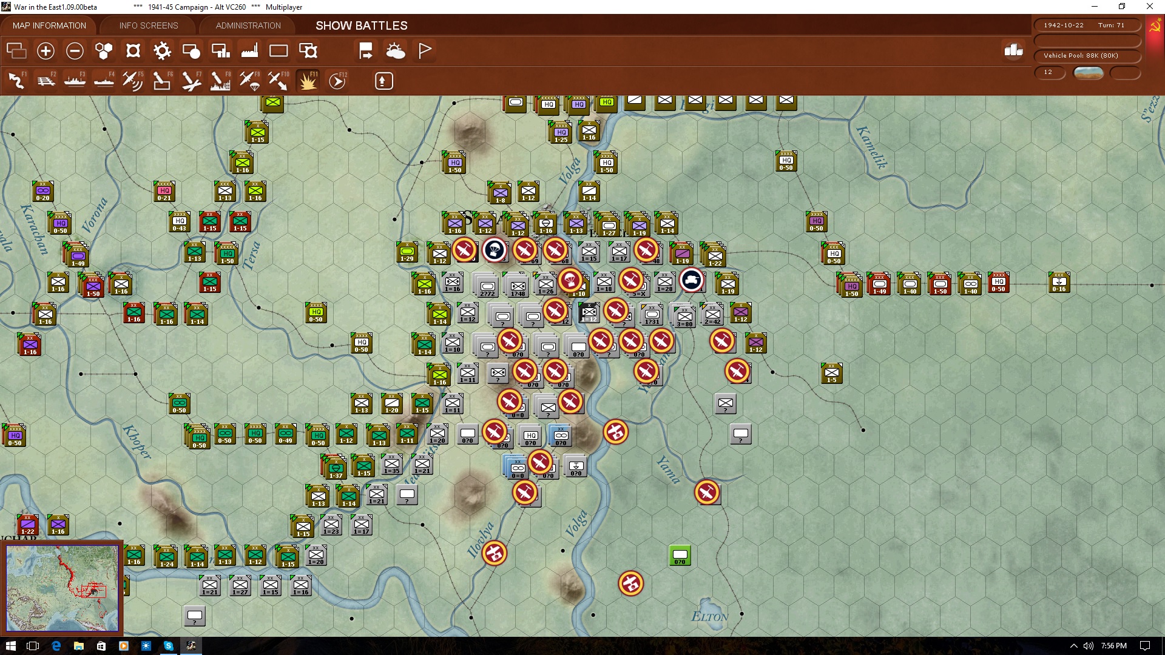Click the Soviet hammer and sickle flag
Viewport: 1165px width, 655px height.
pos(1155,26)
